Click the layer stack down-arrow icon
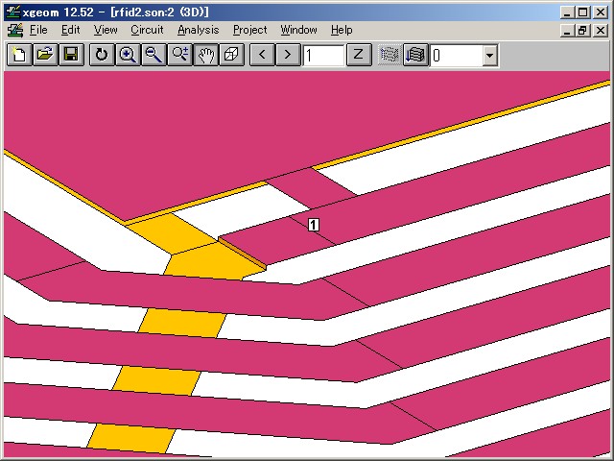Screen dimensions: 614x461 [x=415, y=55]
